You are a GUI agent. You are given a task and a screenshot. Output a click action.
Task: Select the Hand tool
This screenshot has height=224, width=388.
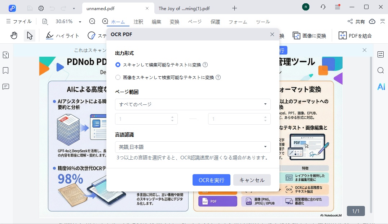(14, 35)
